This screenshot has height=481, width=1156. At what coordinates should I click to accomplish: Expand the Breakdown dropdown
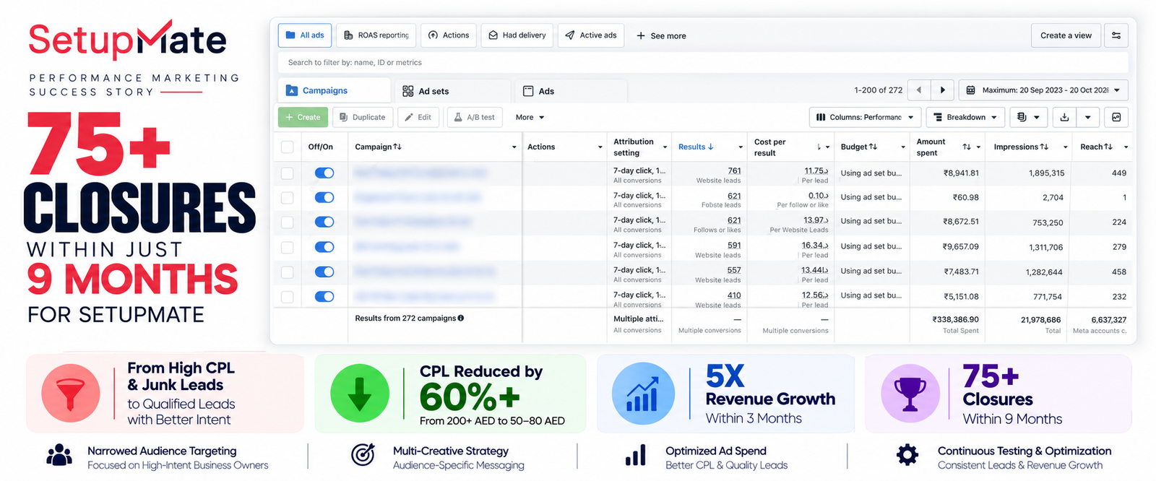tap(965, 117)
